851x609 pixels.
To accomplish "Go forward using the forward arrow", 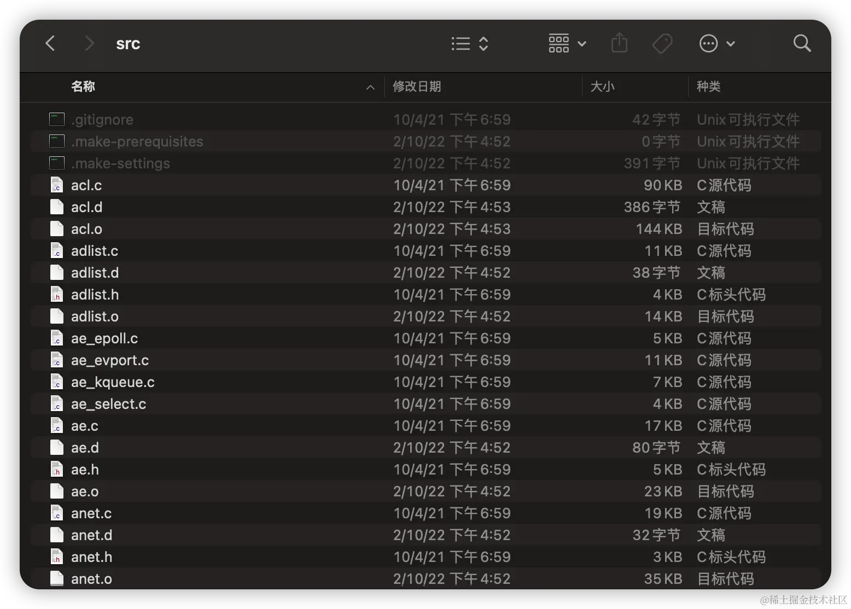I will click(x=89, y=43).
